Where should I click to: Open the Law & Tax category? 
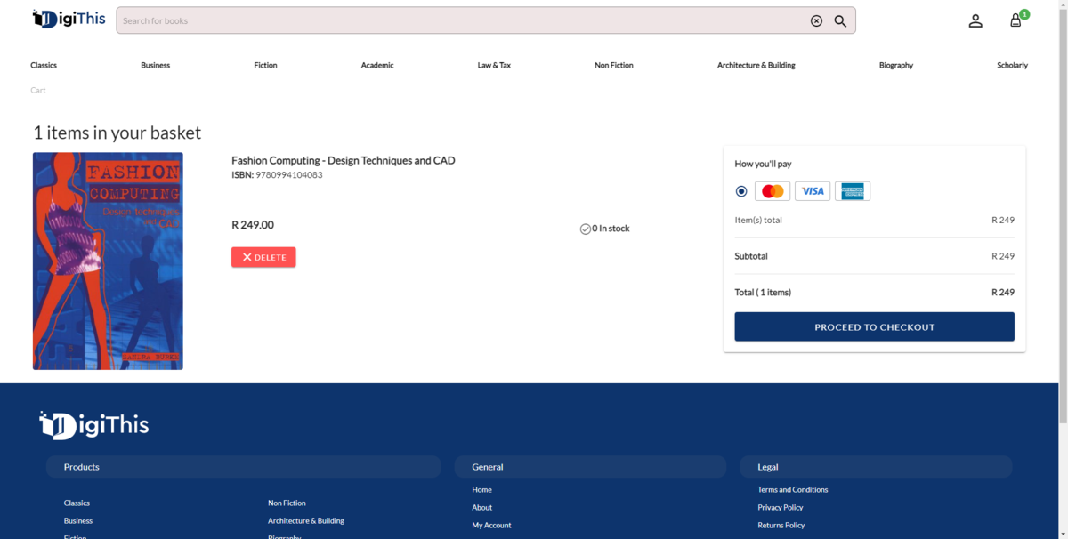[494, 66]
